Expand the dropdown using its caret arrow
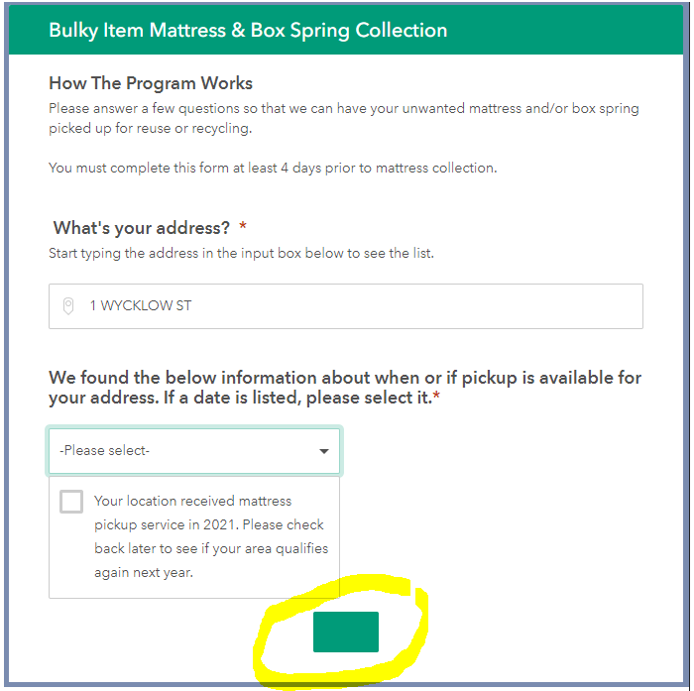Screen dimensions: 694x691 click(x=323, y=451)
